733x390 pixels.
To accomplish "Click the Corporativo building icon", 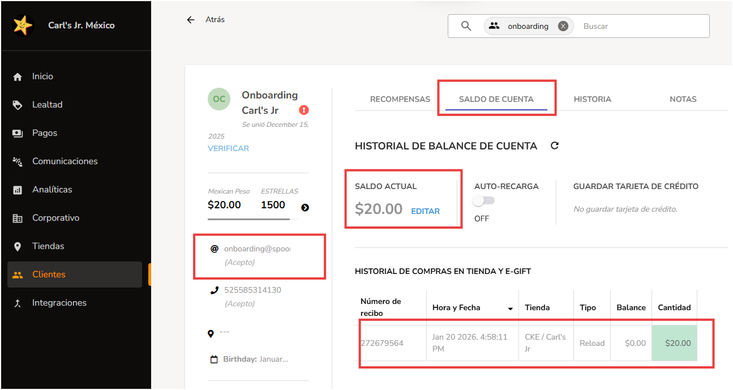I will point(18,218).
